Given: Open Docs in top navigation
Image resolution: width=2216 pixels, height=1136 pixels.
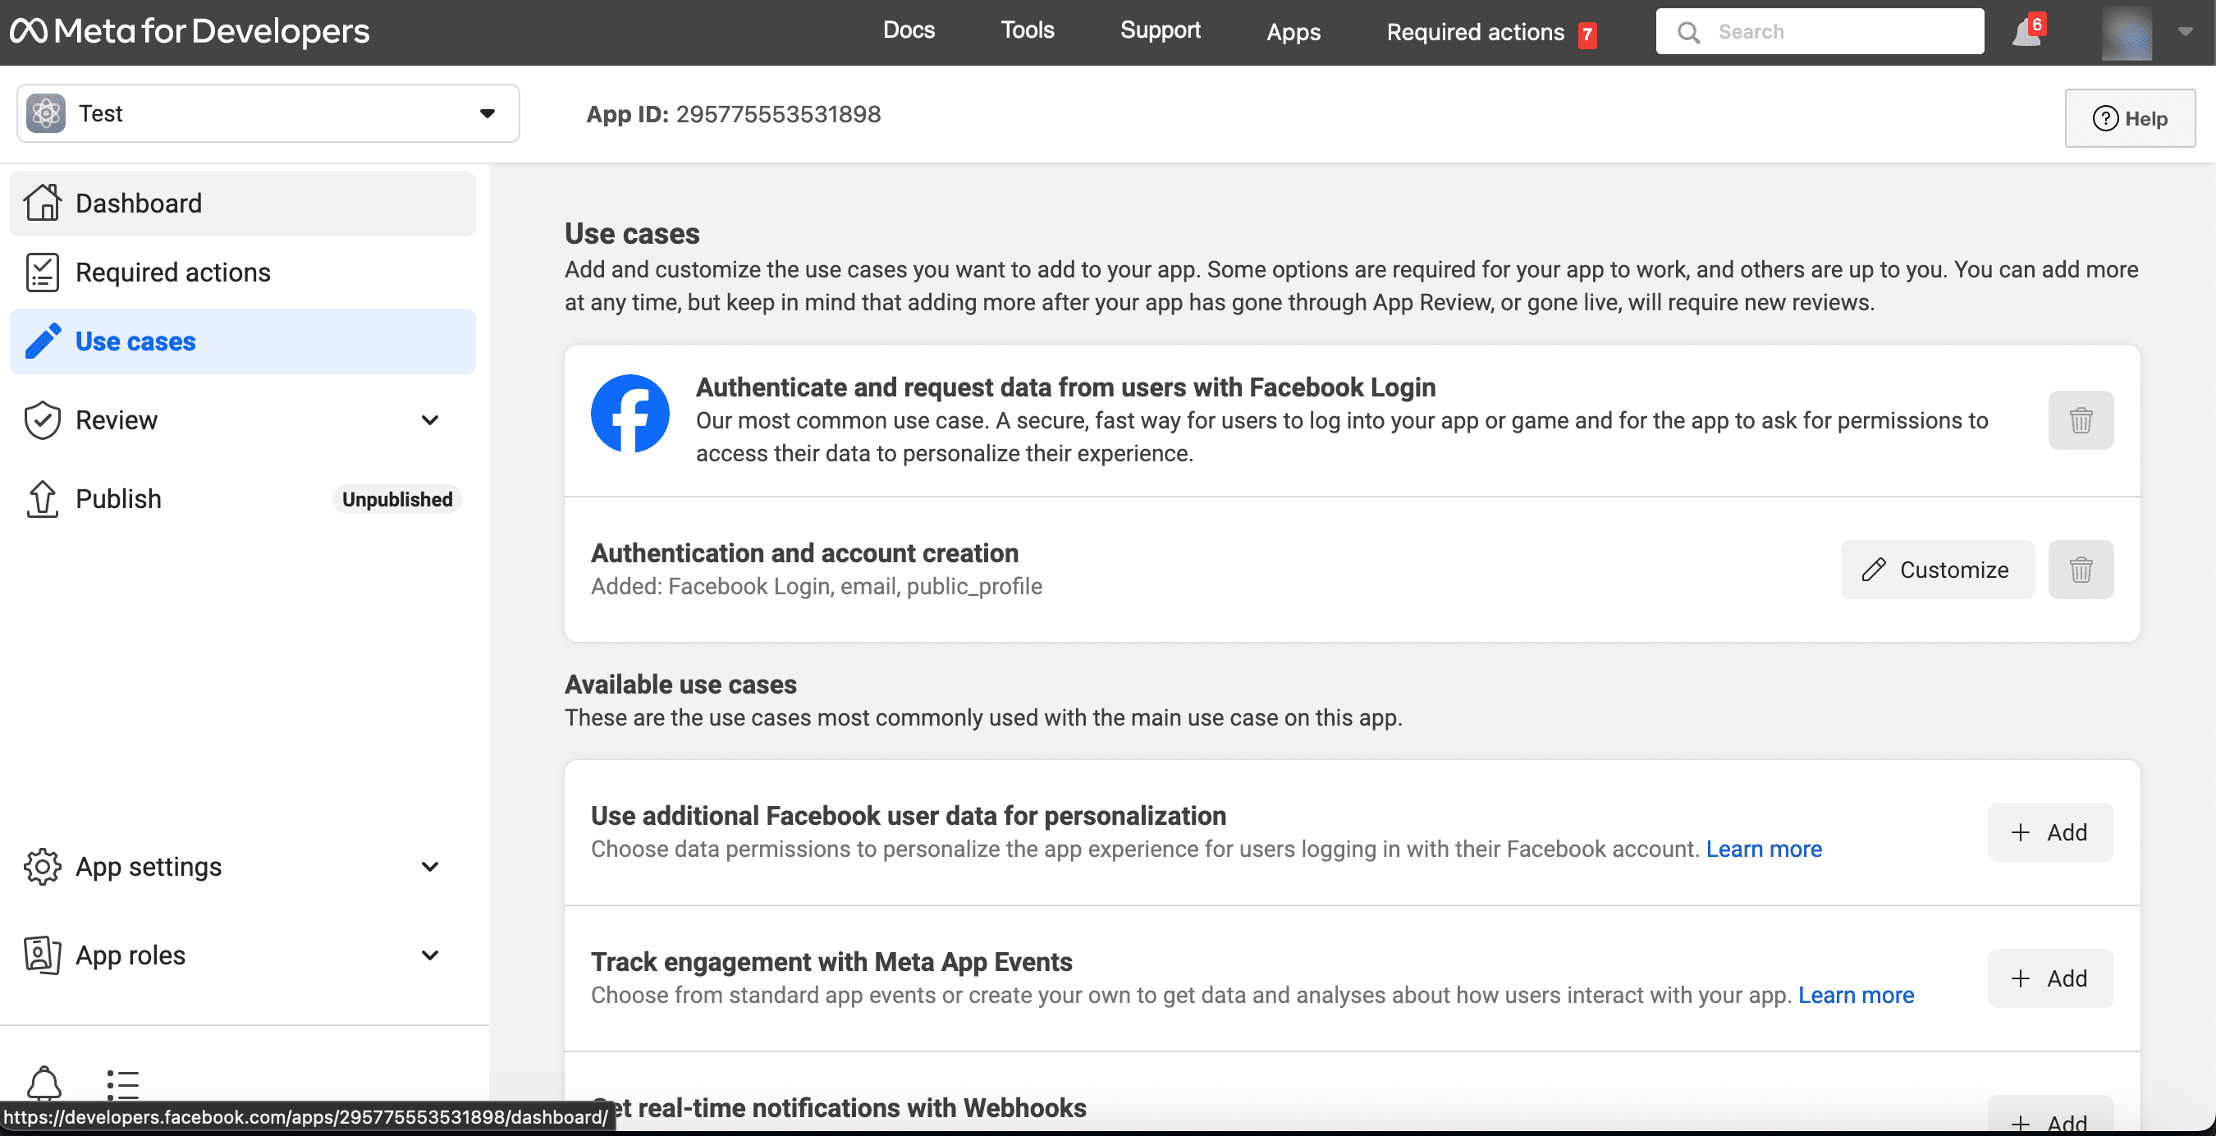Looking at the screenshot, I should [x=909, y=30].
